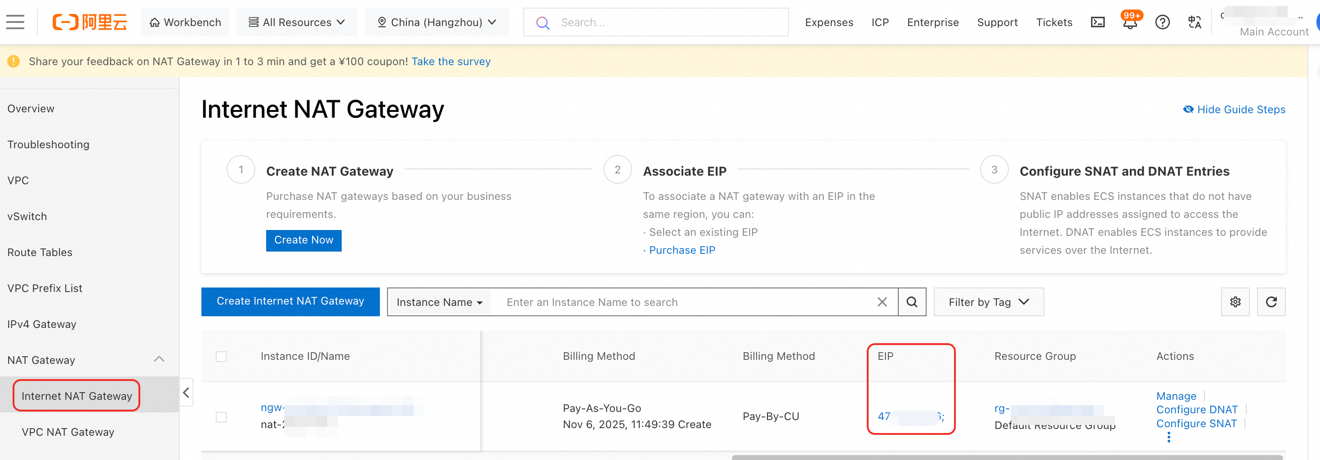Open the hamburger navigation menu

coord(15,22)
